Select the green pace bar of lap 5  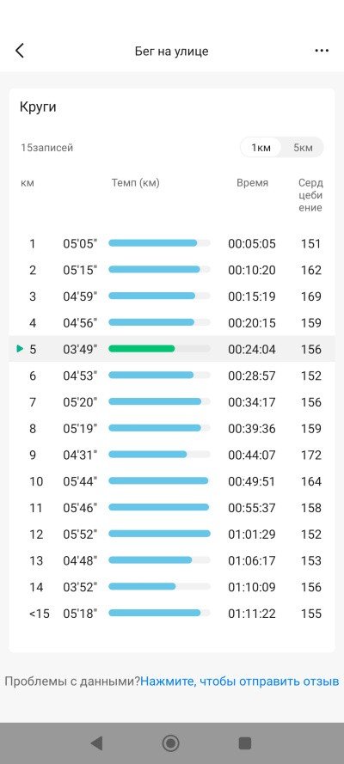pyautogui.click(x=141, y=349)
